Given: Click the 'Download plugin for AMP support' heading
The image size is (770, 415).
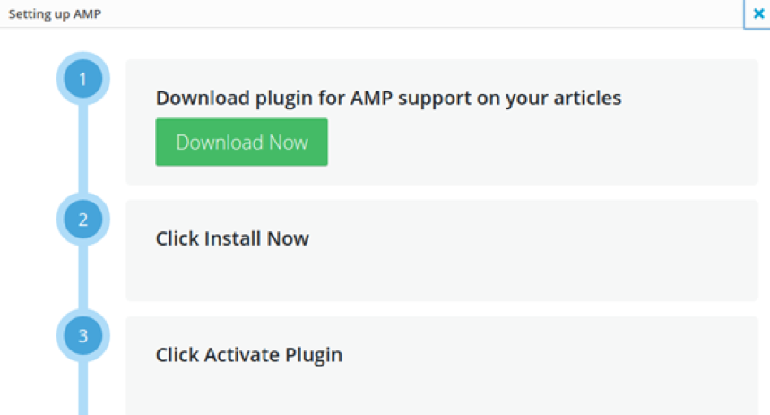Looking at the screenshot, I should pyautogui.click(x=388, y=98).
